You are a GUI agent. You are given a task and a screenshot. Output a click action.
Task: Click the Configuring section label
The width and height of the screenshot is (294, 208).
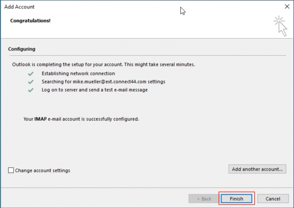tap(22, 49)
